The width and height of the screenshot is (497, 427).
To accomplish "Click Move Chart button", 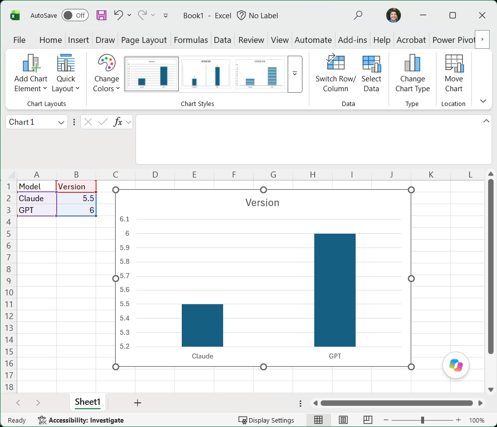I will [454, 73].
